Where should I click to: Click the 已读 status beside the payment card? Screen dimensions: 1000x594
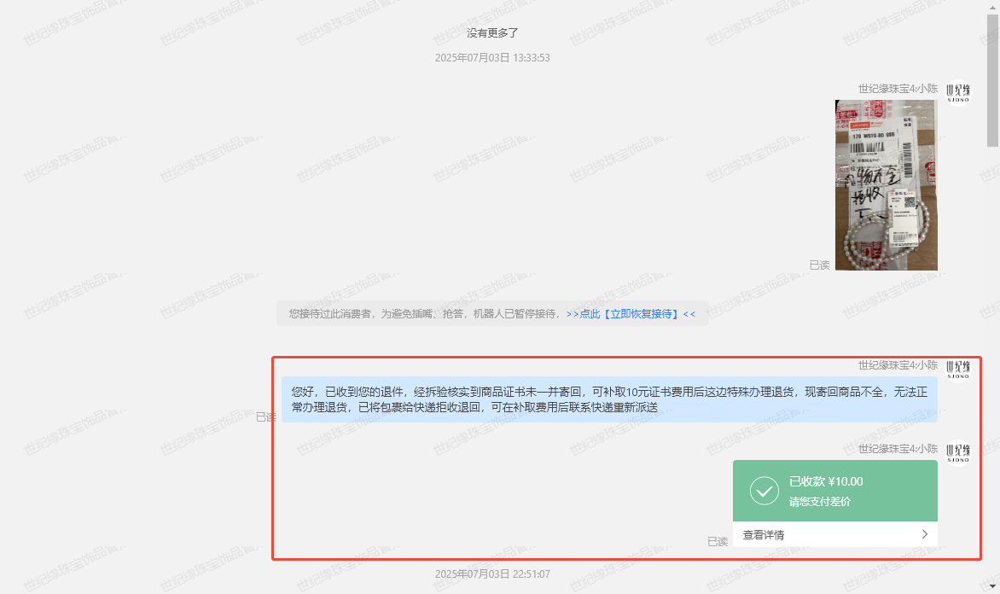(717, 542)
